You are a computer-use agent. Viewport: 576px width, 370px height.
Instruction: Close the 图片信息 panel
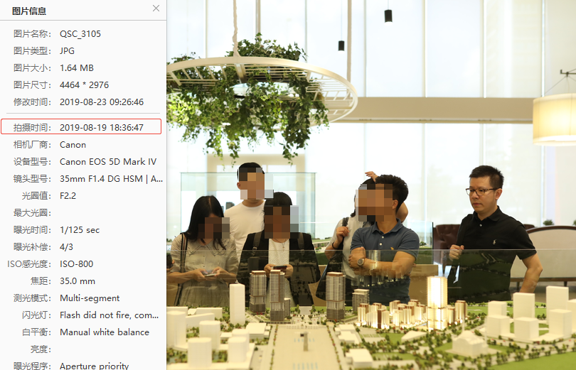[156, 9]
